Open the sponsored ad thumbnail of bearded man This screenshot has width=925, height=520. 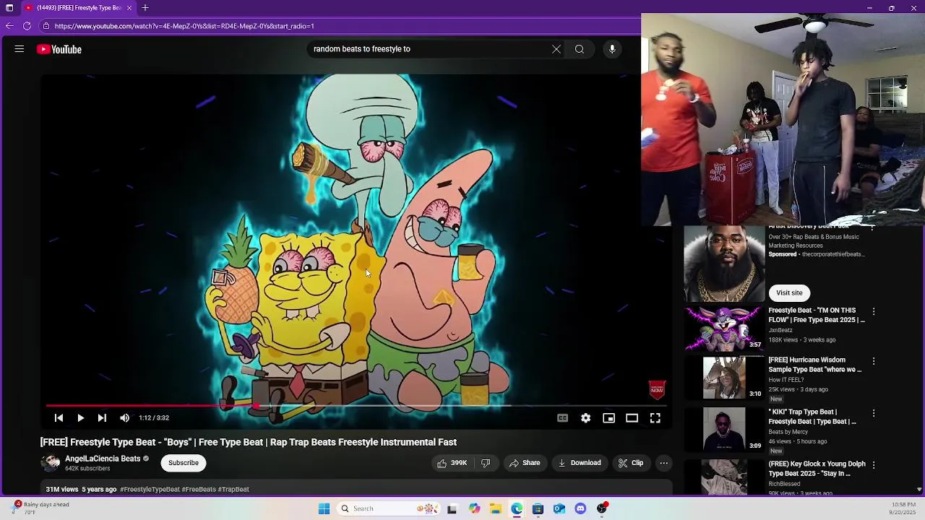pyautogui.click(x=724, y=264)
